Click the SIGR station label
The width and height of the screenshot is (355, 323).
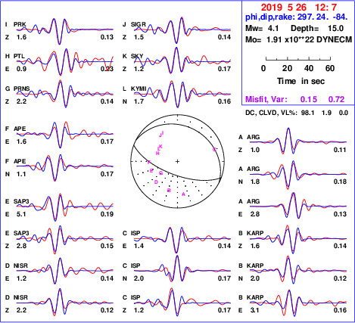[139, 24]
